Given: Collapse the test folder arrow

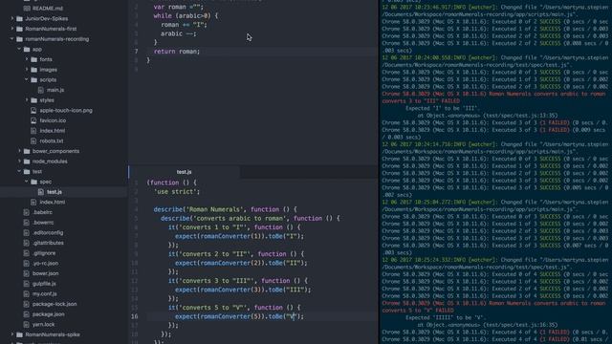Looking at the screenshot, I should point(19,171).
